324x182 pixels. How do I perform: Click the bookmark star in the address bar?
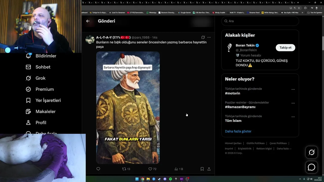point(299,8)
